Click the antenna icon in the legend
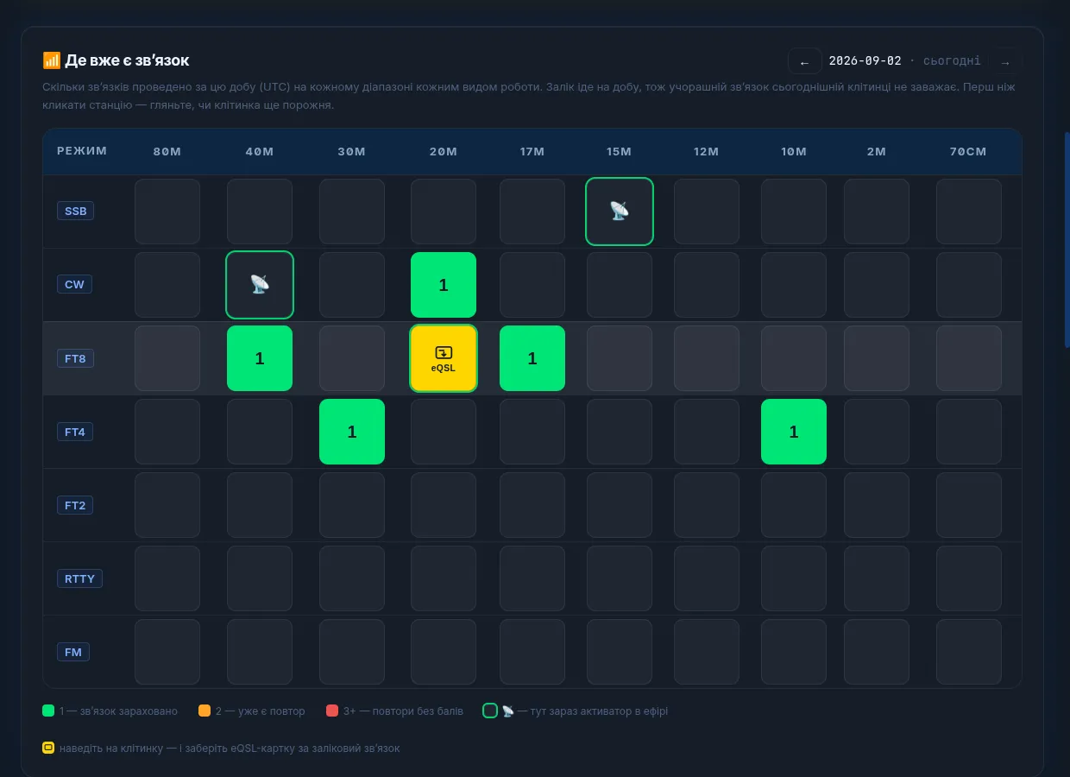 (x=508, y=711)
